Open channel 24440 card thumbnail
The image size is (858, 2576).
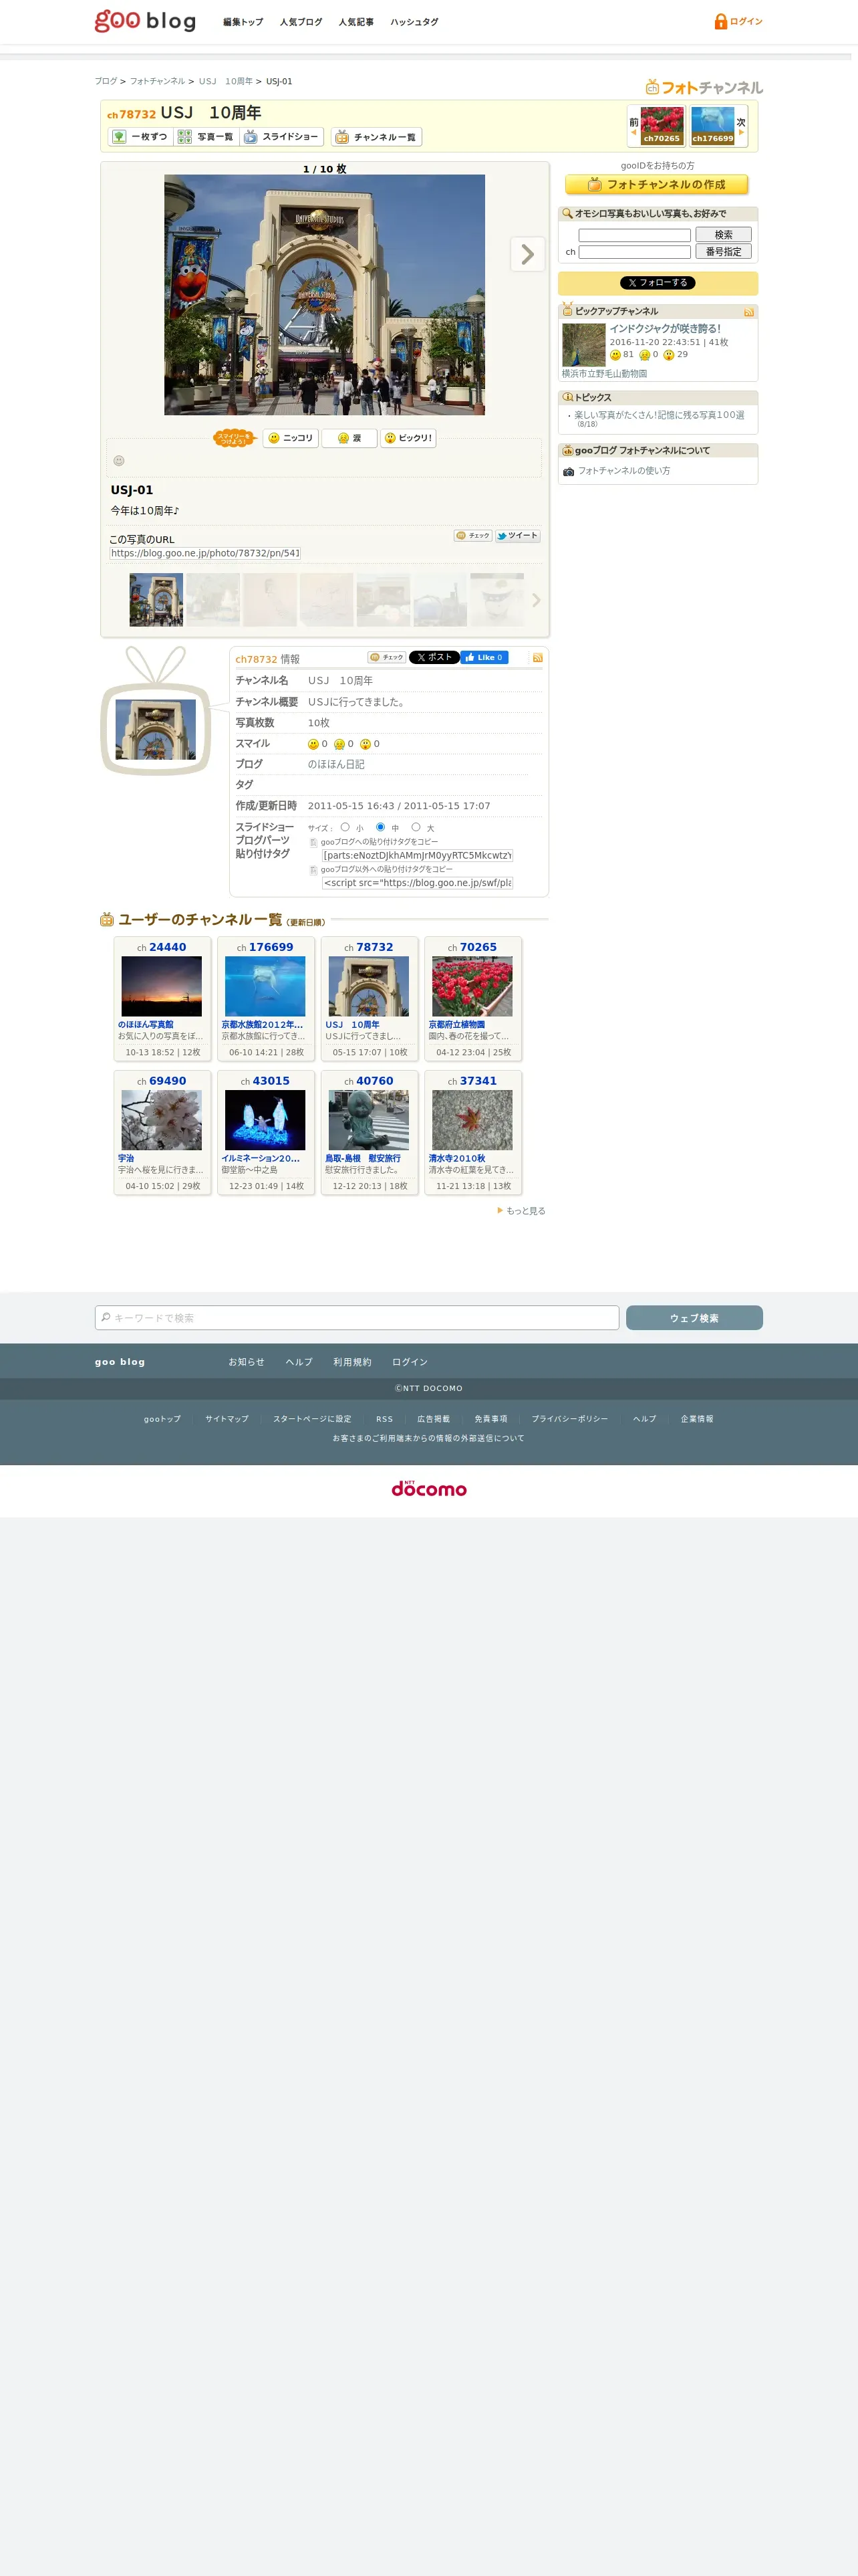[x=162, y=986]
